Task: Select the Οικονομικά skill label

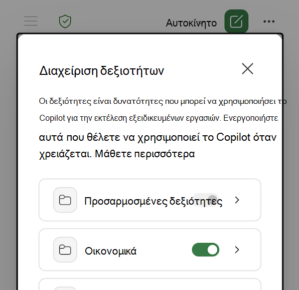Action: coord(111,251)
